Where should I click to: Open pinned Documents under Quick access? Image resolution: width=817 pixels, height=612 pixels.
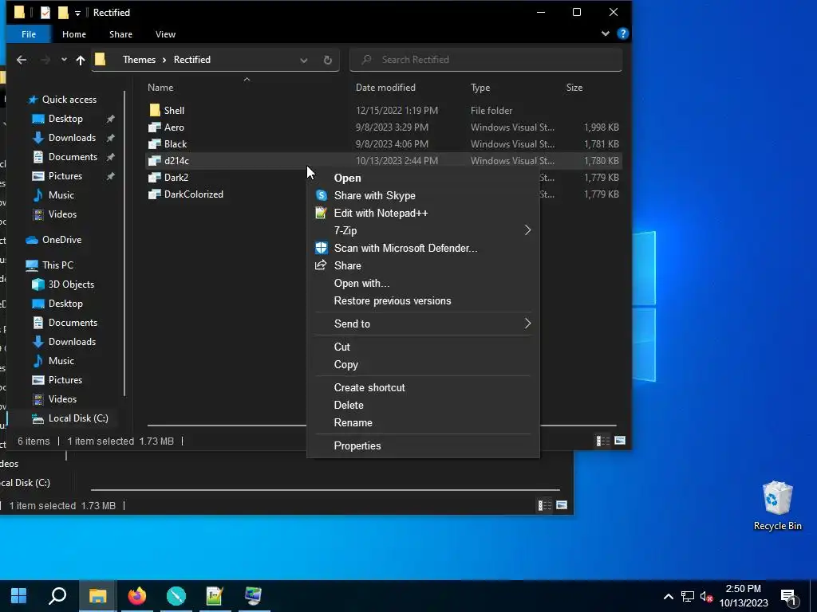(73, 157)
